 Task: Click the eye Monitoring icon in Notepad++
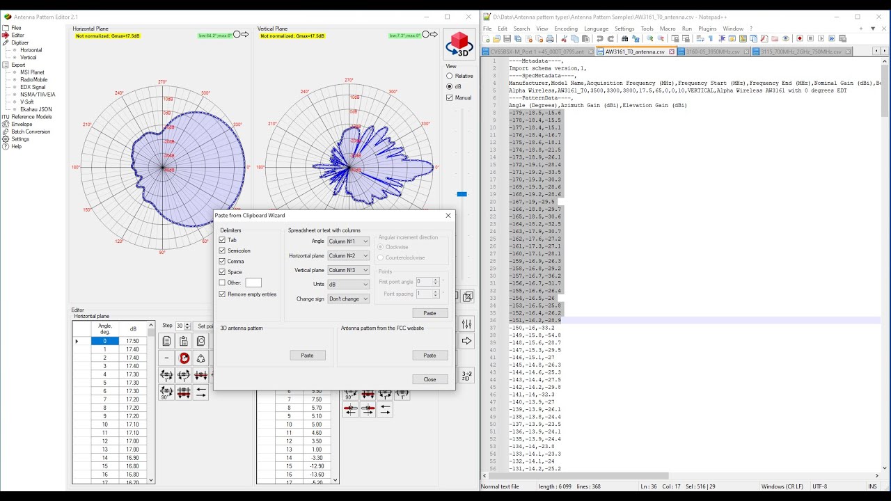(786, 39)
